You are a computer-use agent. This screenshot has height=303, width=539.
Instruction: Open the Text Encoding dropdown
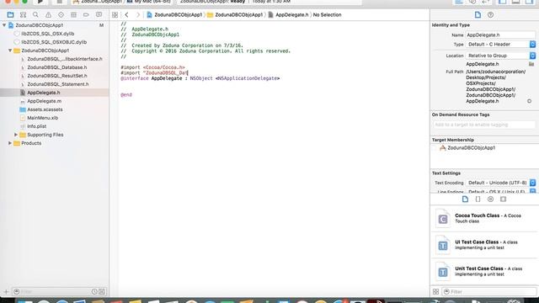click(500, 183)
